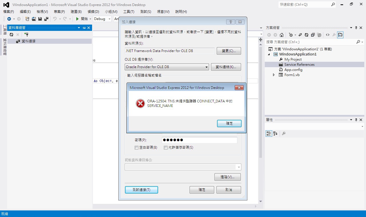366x217 pixels.
Task: Click Sync with Active Document icon
Action: tap(300, 35)
